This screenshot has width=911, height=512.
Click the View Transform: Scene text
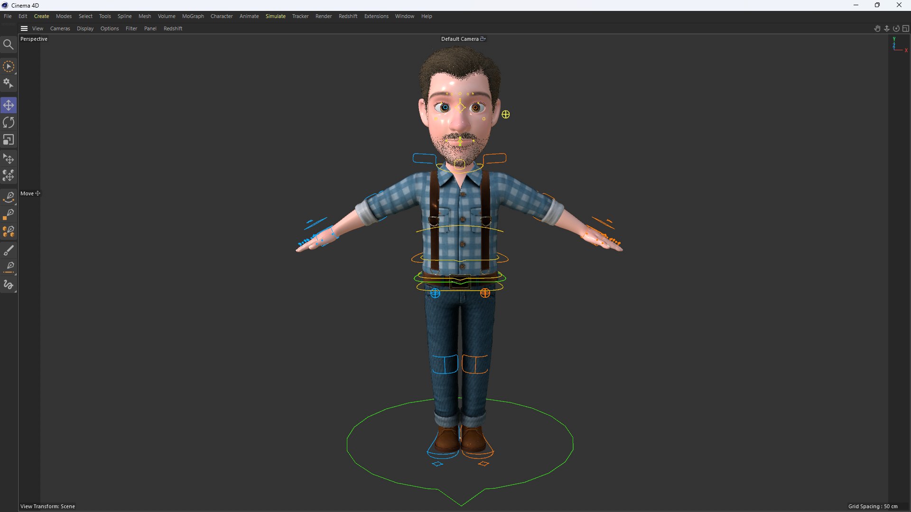pos(47,506)
